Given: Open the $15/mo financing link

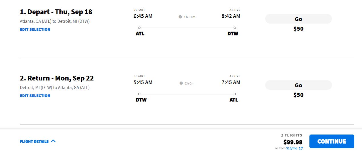Looking at the screenshot, I should [x=291, y=148].
